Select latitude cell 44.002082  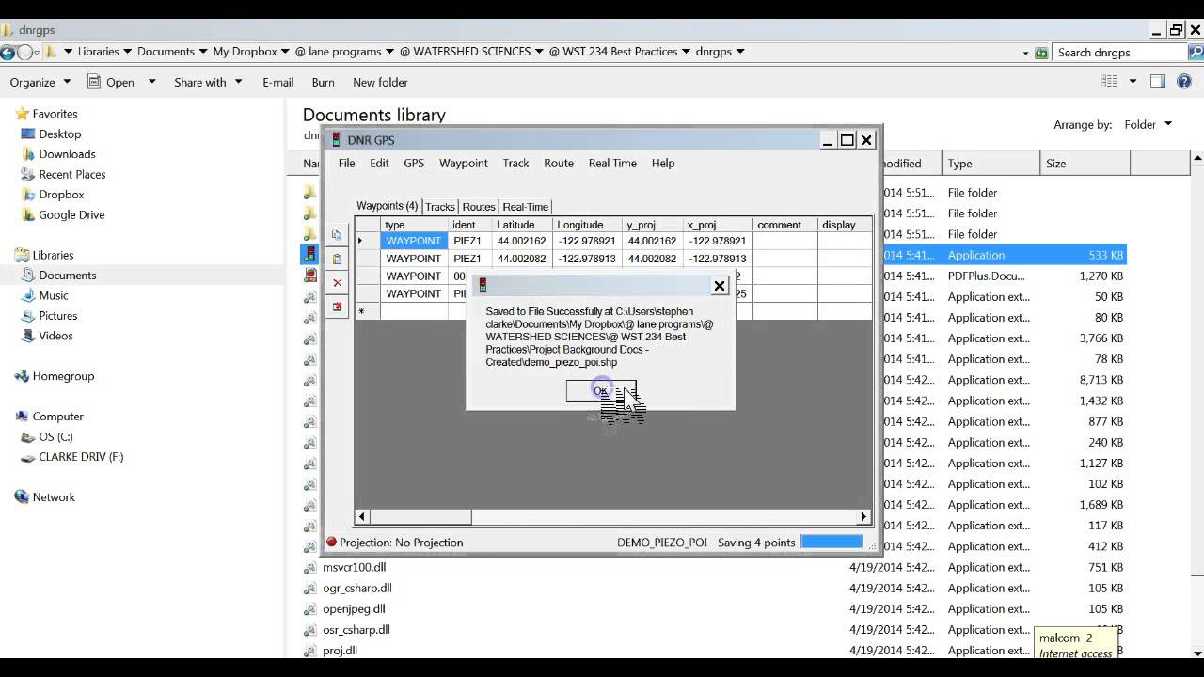point(522,259)
